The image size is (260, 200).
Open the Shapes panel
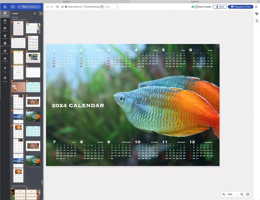click(x=5, y=77)
